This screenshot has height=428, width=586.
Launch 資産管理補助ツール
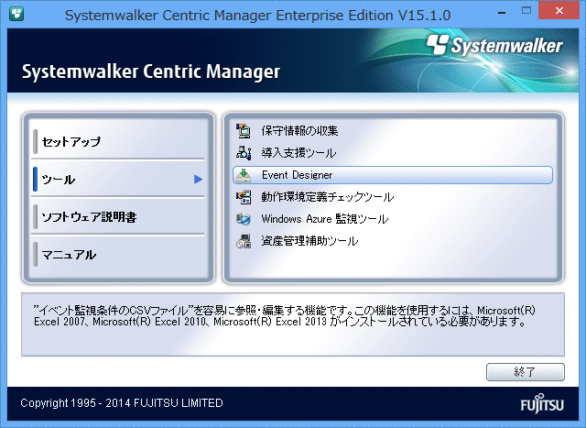tap(393, 241)
